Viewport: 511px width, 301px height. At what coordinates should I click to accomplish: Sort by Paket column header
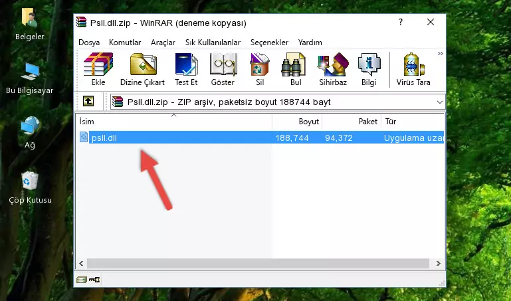pyautogui.click(x=352, y=122)
